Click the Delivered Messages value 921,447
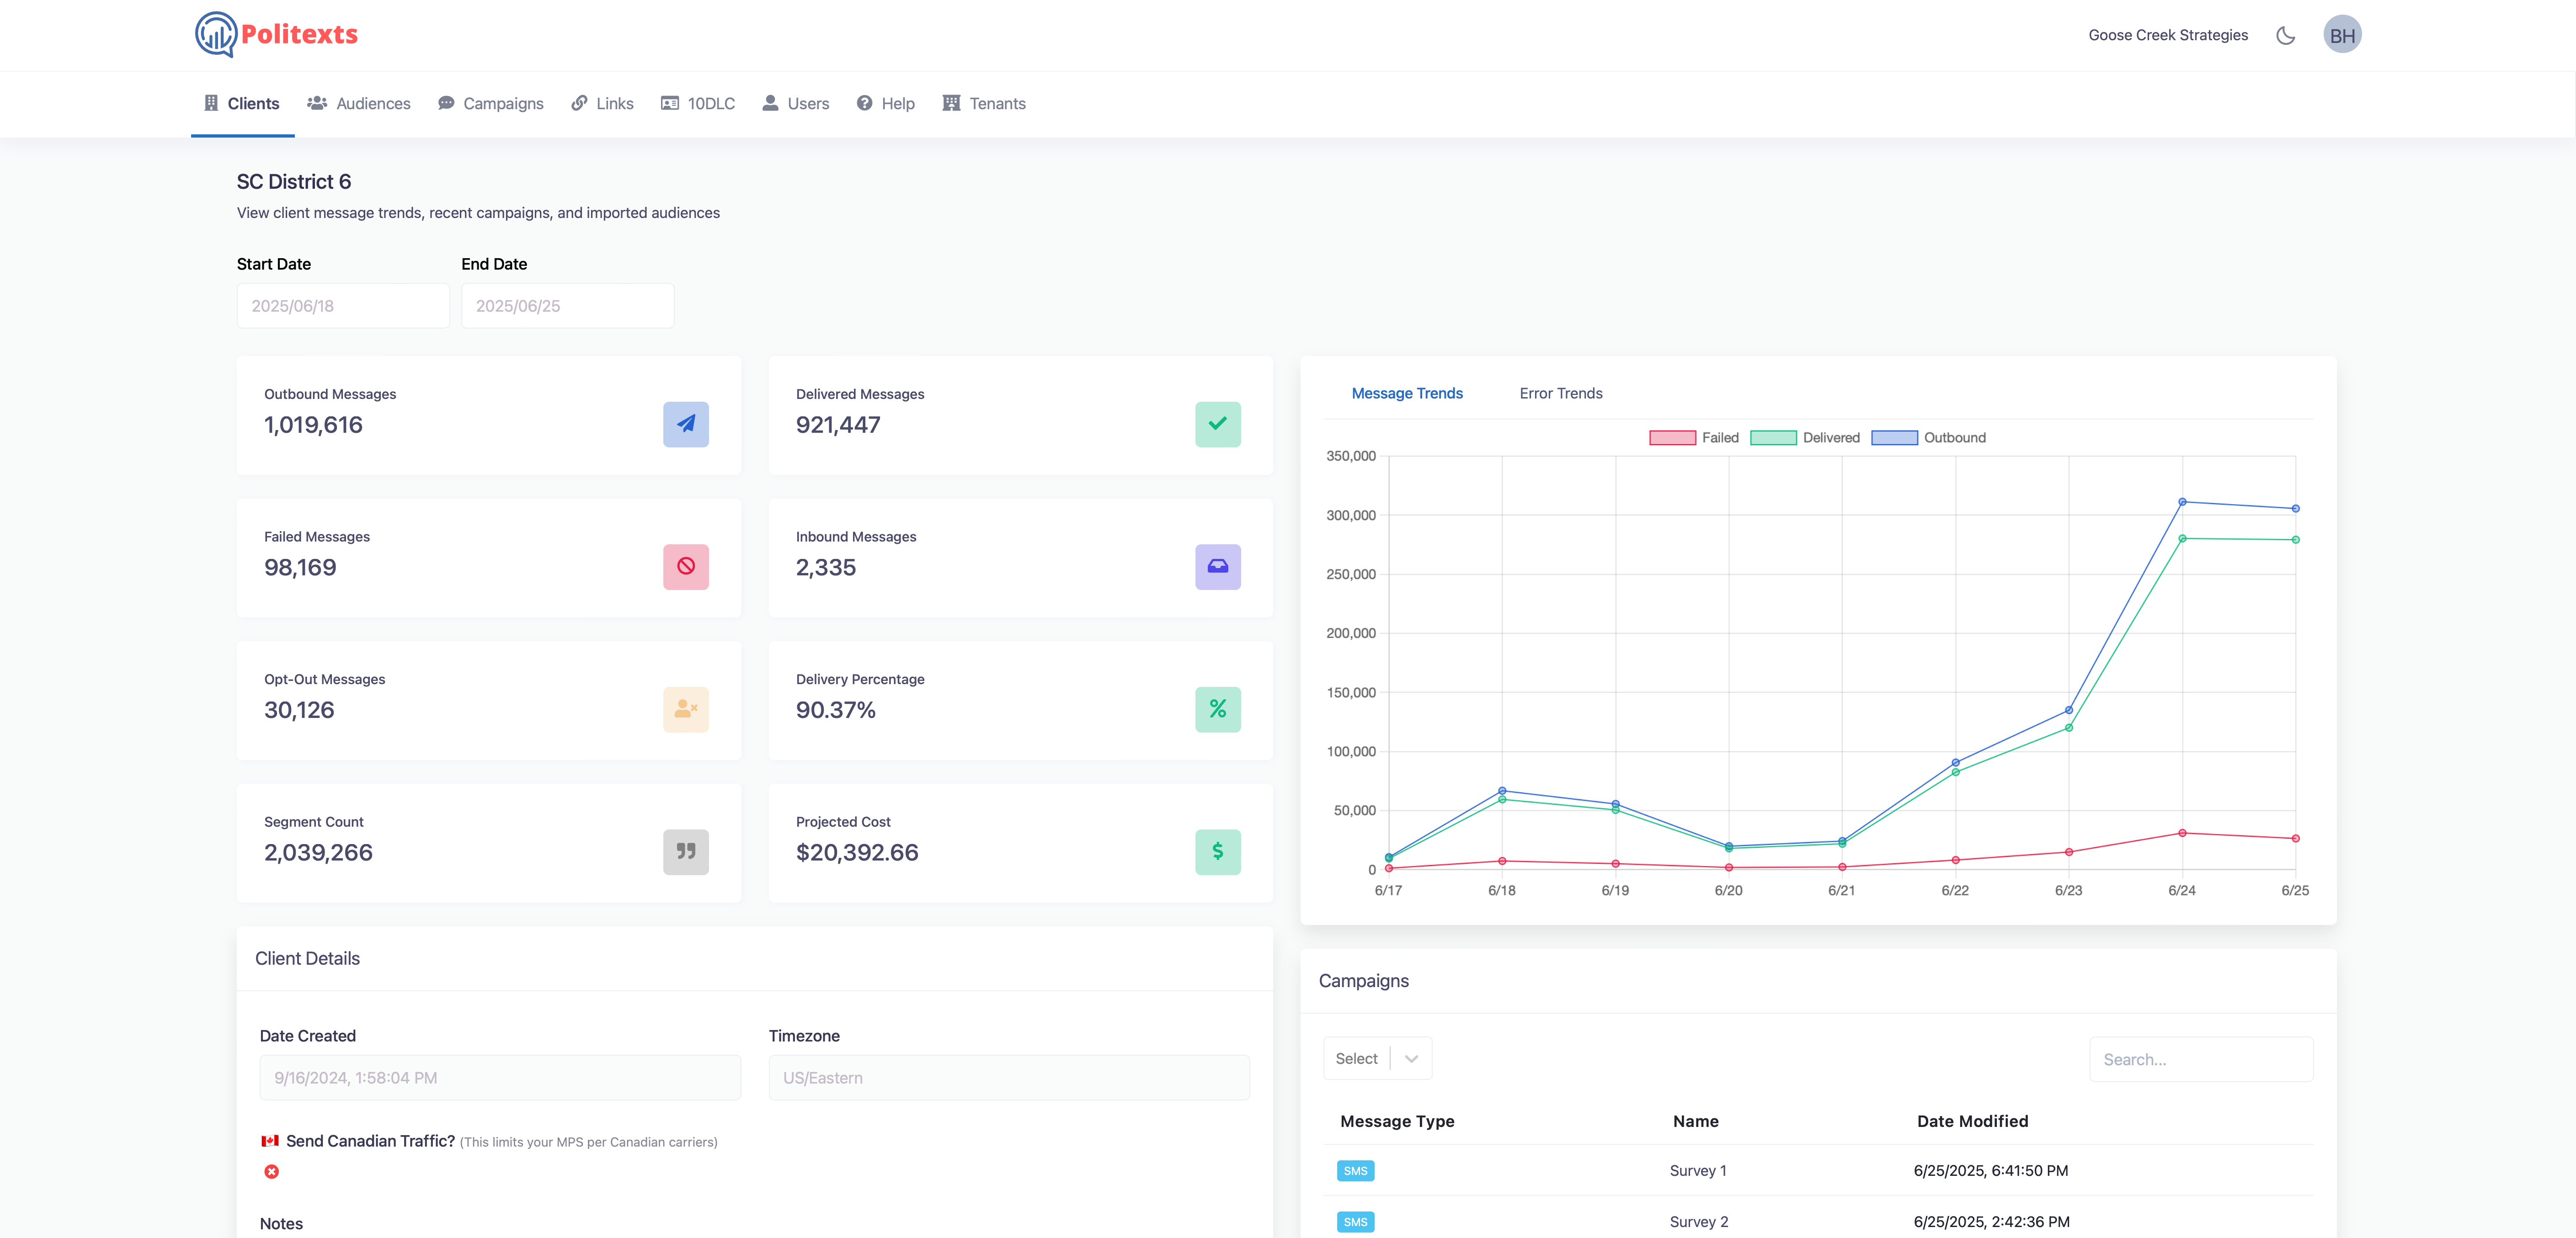The width and height of the screenshot is (2576, 1238). [838, 425]
